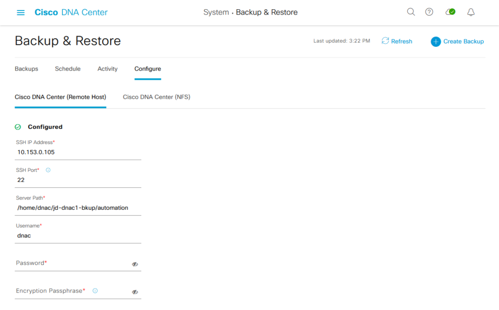
Task: Open the notifications bell
Action: coord(471,13)
